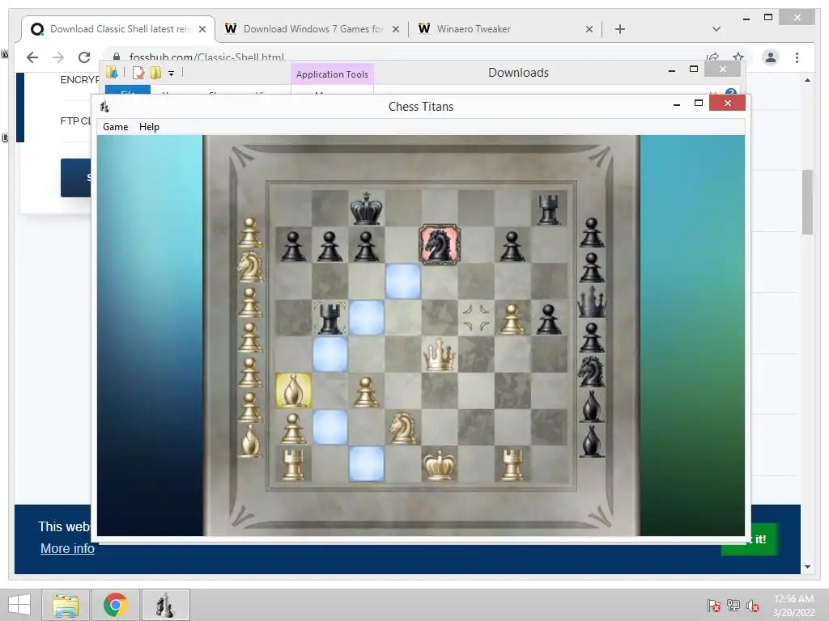Click the black pawn on b7
Image resolution: width=829 pixels, height=621 pixels.
pyautogui.click(x=330, y=246)
